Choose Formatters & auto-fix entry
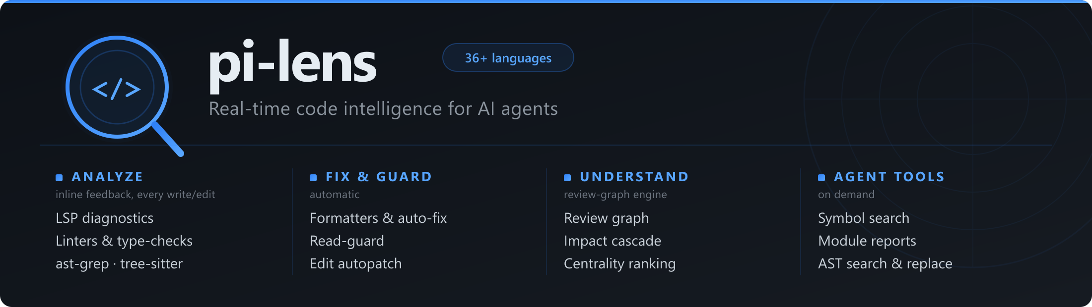Screen dimensions: 1092x307 [x=378, y=218]
